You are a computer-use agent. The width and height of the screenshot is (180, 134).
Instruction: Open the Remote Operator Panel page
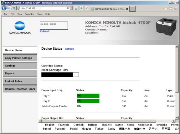(20, 89)
